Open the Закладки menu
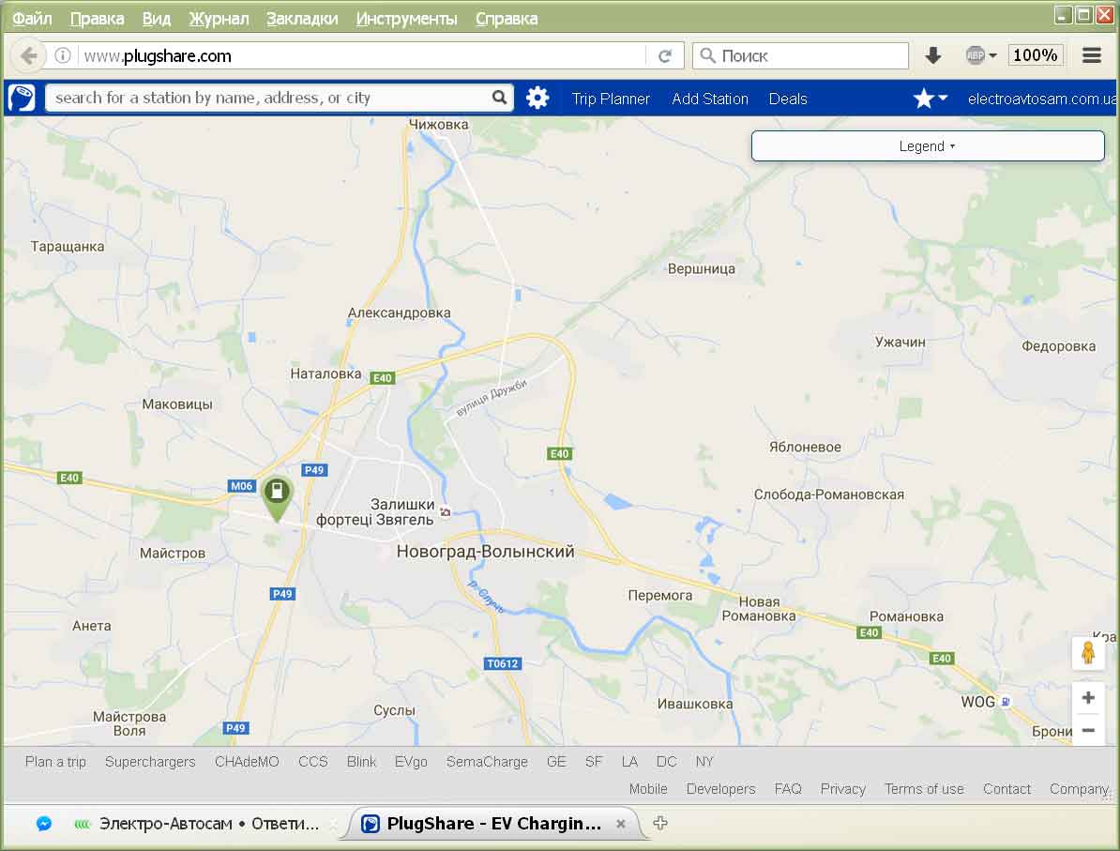This screenshot has width=1120, height=851. coord(302,19)
